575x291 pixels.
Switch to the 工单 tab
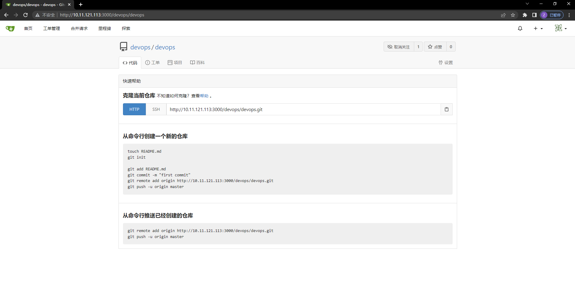(x=152, y=62)
